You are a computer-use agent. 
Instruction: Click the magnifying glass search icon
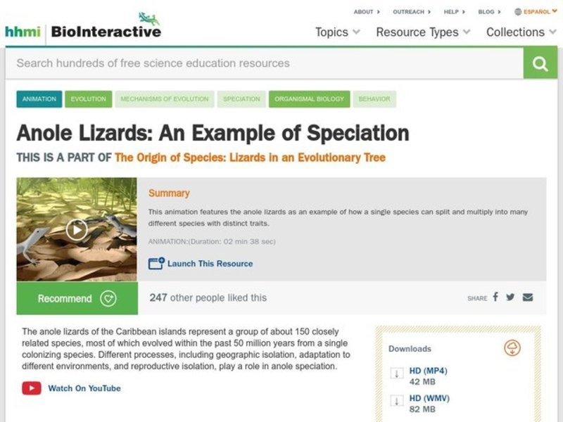pos(540,63)
